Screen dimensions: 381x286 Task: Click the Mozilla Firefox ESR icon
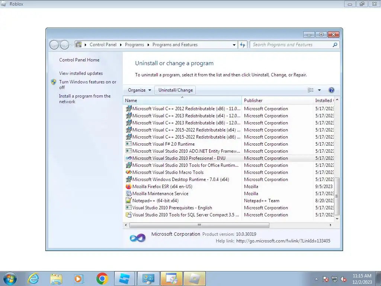point(128,187)
